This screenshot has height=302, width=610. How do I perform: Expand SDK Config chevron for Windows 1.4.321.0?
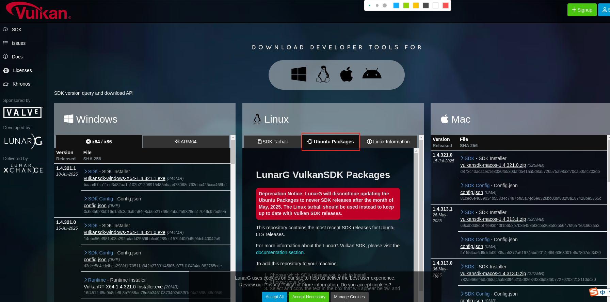point(86,252)
